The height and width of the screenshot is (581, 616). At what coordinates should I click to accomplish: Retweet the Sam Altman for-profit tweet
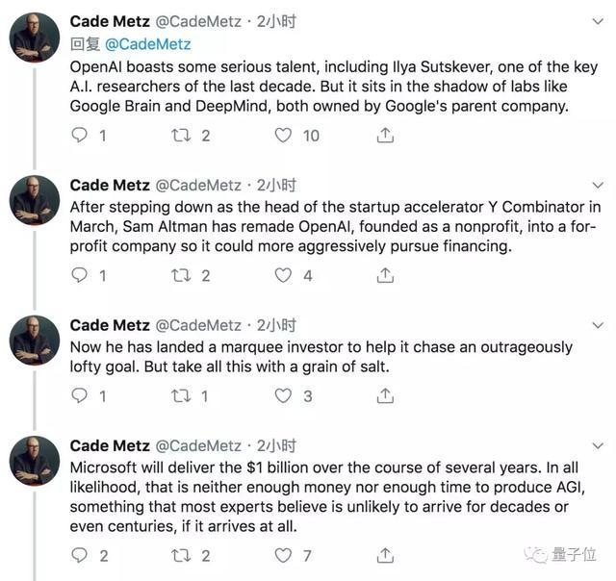[180, 276]
